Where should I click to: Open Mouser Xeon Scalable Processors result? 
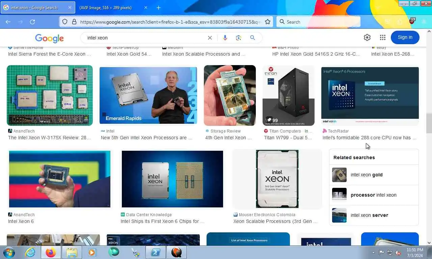(x=275, y=221)
